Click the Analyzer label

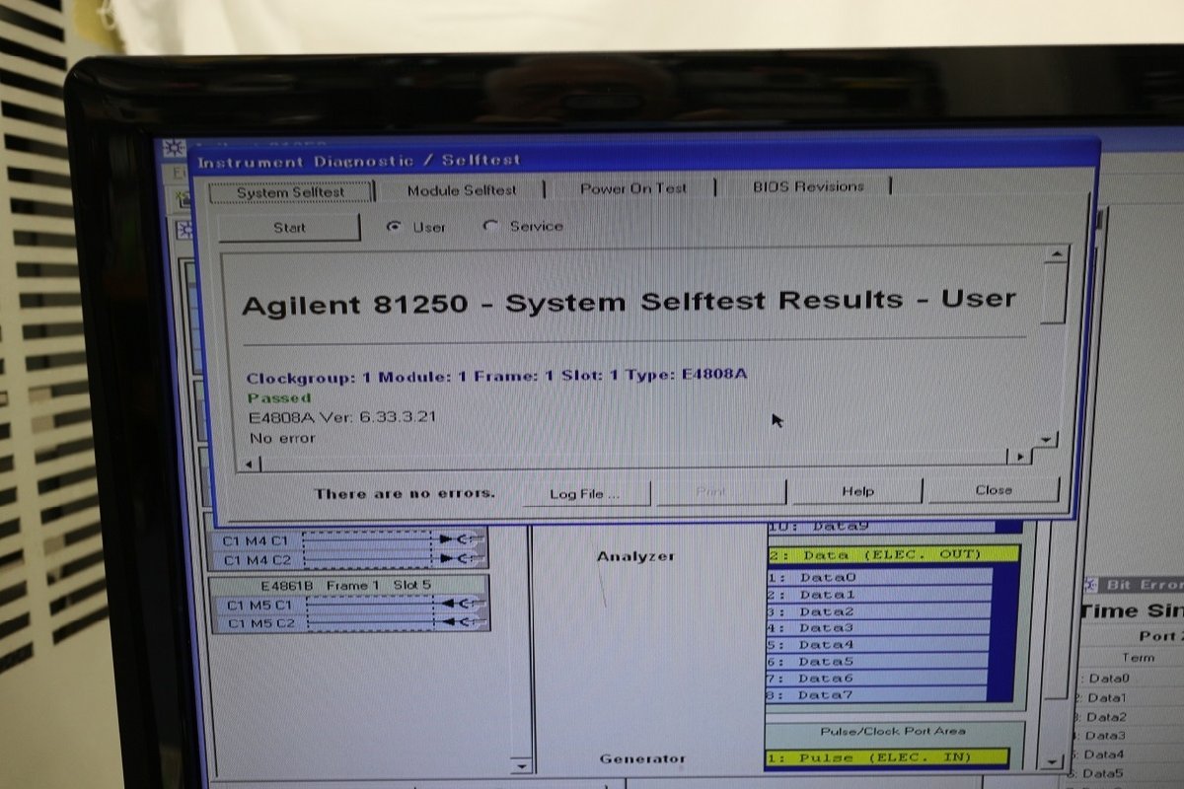pos(635,556)
